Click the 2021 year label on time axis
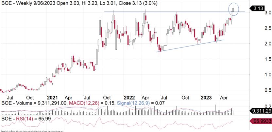This screenshot has height=132, width=272. (52, 98)
